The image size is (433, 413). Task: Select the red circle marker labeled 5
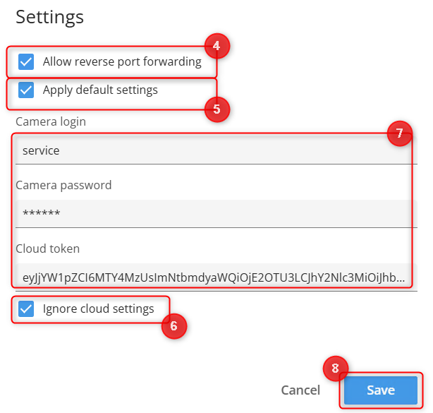coord(216,109)
